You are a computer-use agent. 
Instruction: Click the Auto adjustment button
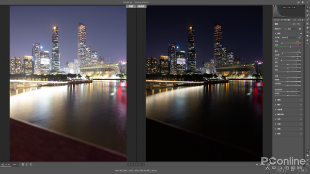coord(294,24)
